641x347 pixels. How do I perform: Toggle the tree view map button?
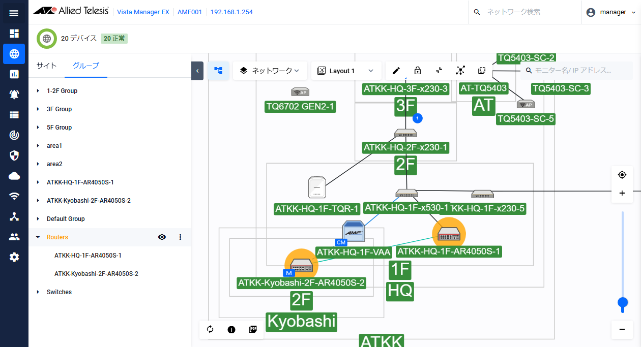tap(218, 71)
